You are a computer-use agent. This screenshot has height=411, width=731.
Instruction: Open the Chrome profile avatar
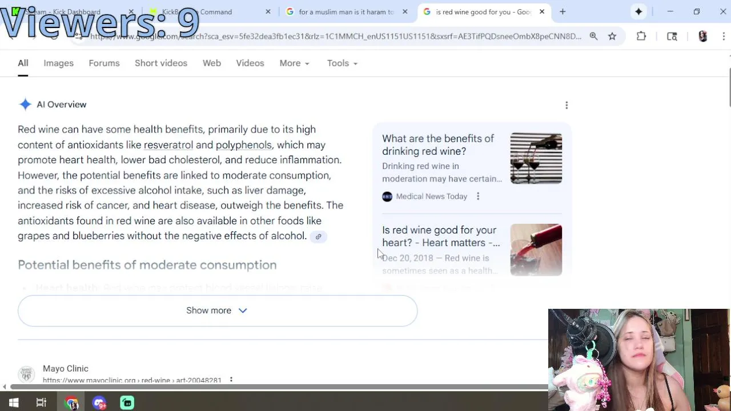pyautogui.click(x=703, y=37)
